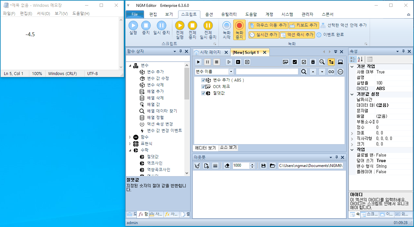Image resolution: width=414 pixels, height=227 pixels.
Task: Expand the 좌표 property row
Action: tap(352, 133)
